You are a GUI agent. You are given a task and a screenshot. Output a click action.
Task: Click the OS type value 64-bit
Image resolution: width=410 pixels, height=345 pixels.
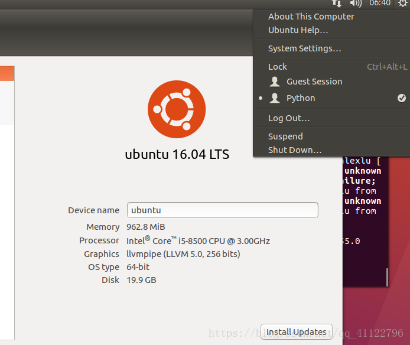[x=138, y=267]
